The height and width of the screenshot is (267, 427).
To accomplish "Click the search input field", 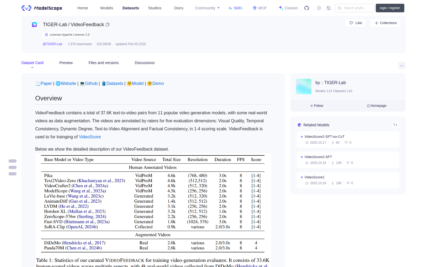I will pyautogui.click(x=355, y=8).
